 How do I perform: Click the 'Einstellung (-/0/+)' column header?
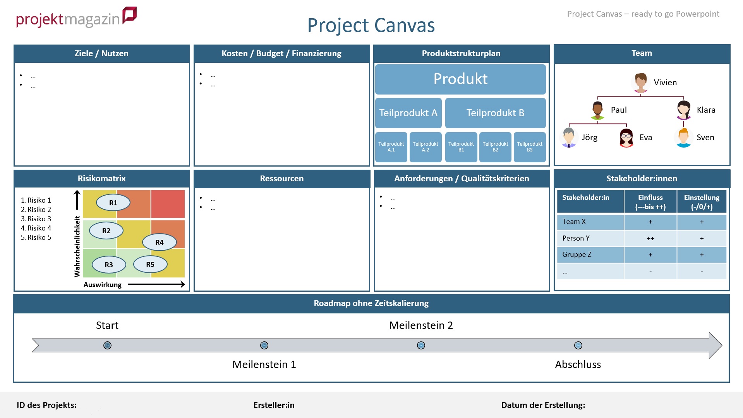702,202
